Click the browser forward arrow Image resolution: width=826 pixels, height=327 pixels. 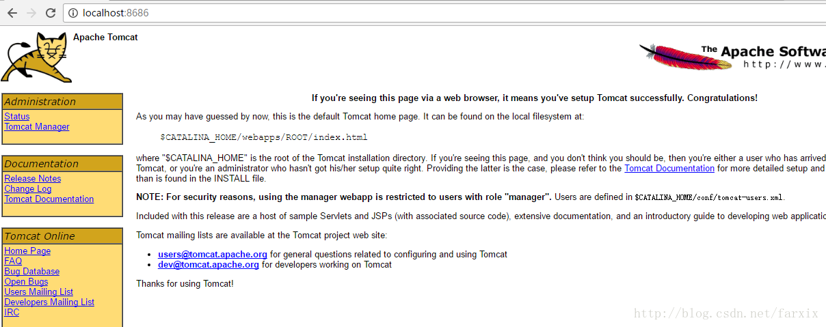click(x=31, y=13)
